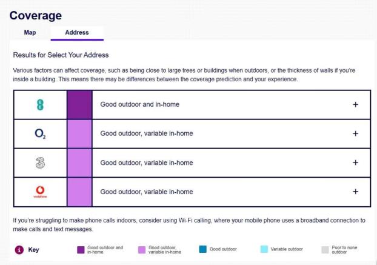Expand the O2 coverage details
The image size is (377, 265).
[355, 133]
